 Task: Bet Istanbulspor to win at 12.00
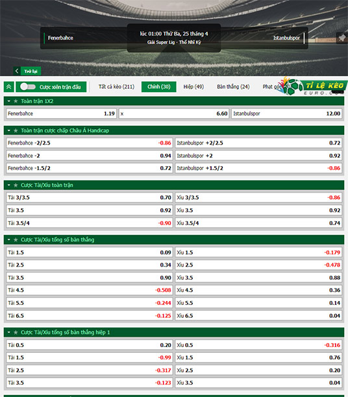287,114
